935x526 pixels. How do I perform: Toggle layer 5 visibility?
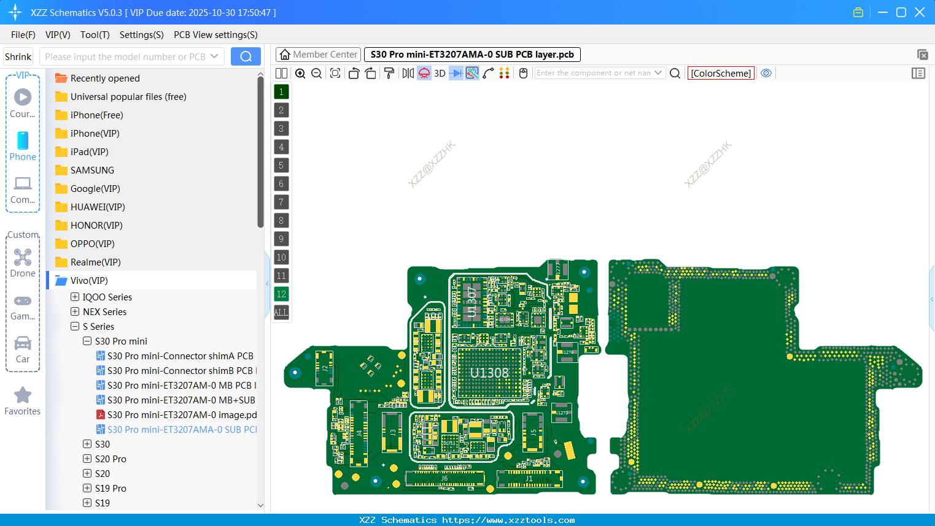pos(281,165)
